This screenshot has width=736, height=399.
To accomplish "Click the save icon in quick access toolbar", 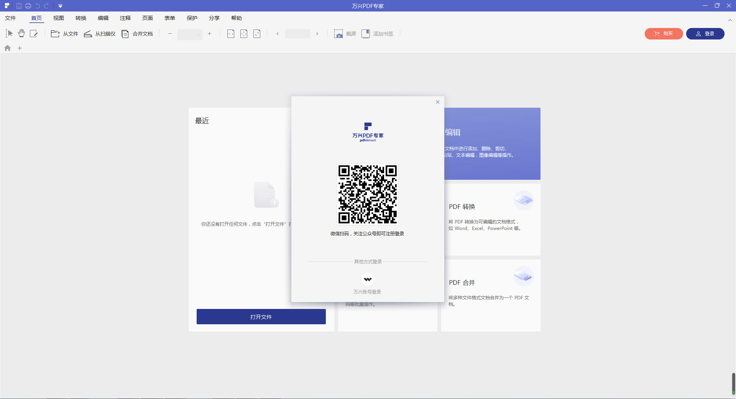I will 19,6.
